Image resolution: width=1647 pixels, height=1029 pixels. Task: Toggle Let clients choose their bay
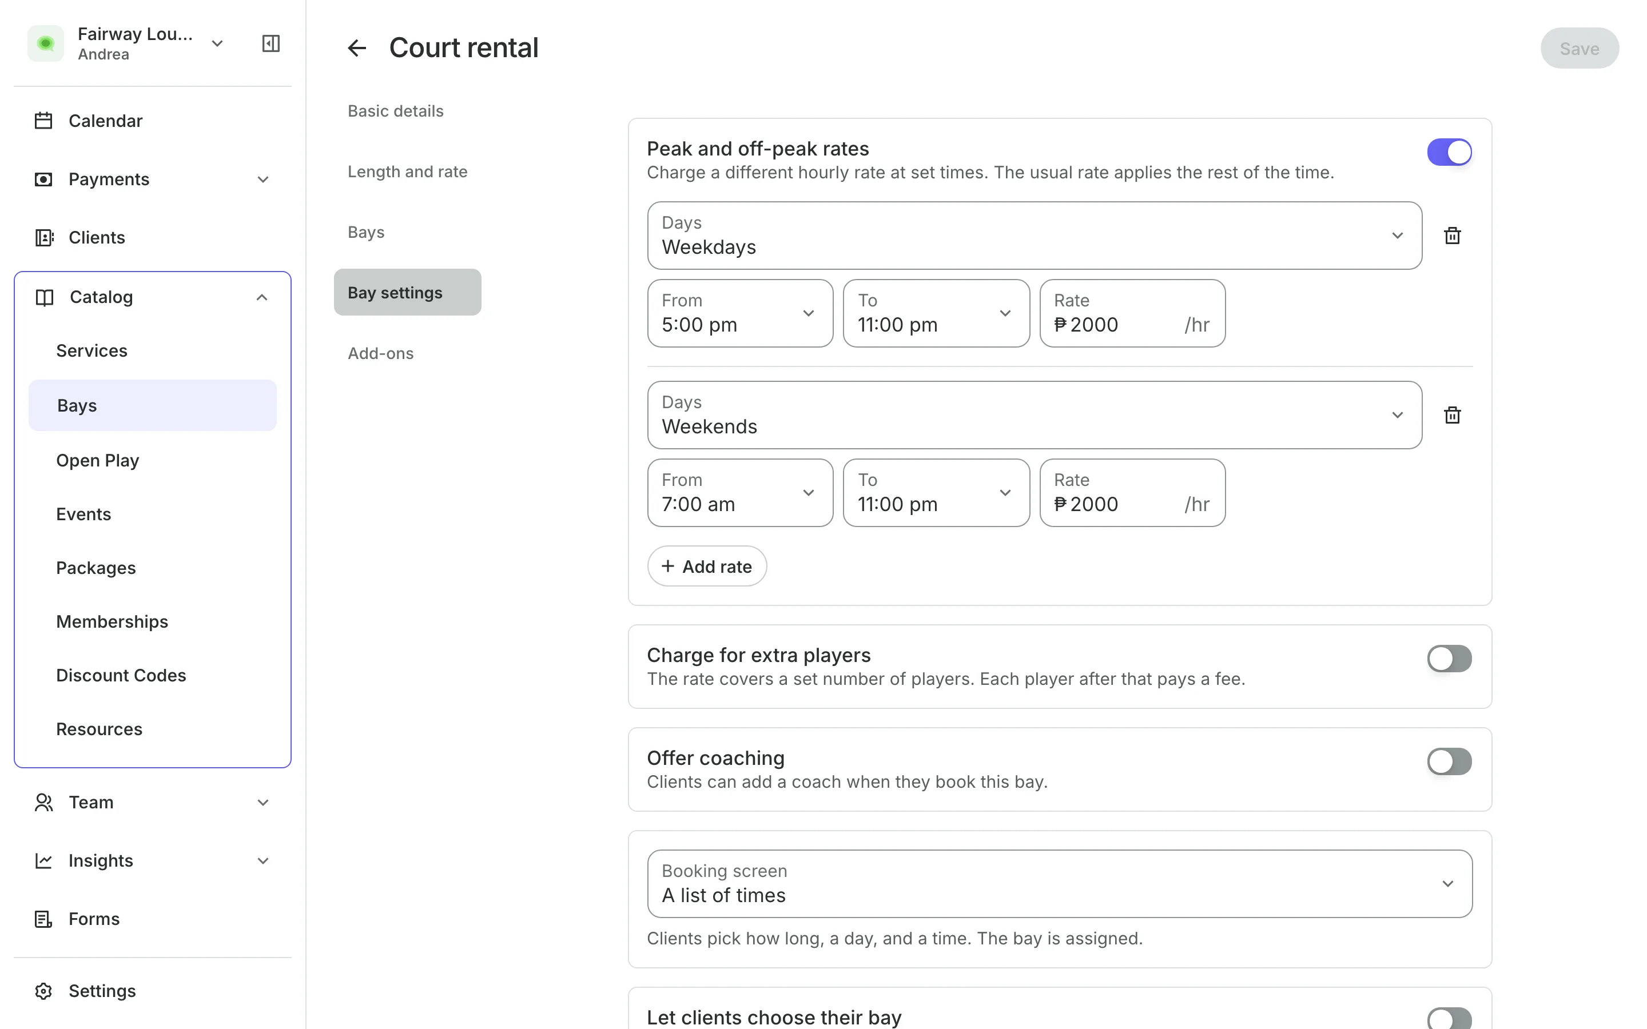tap(1449, 1018)
